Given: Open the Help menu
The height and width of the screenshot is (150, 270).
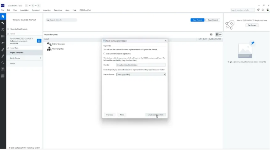Looking at the screenshot, I should tap(74, 10).
